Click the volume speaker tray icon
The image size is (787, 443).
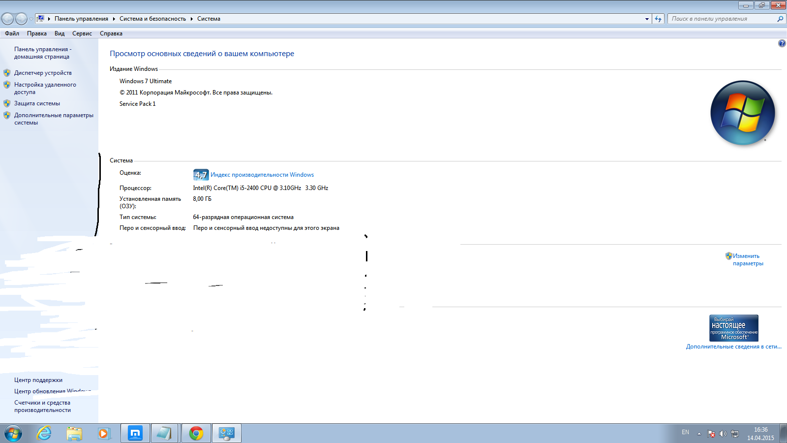723,434
